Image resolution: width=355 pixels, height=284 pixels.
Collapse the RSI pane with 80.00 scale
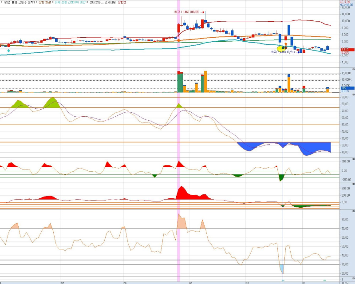(x=353, y=211)
